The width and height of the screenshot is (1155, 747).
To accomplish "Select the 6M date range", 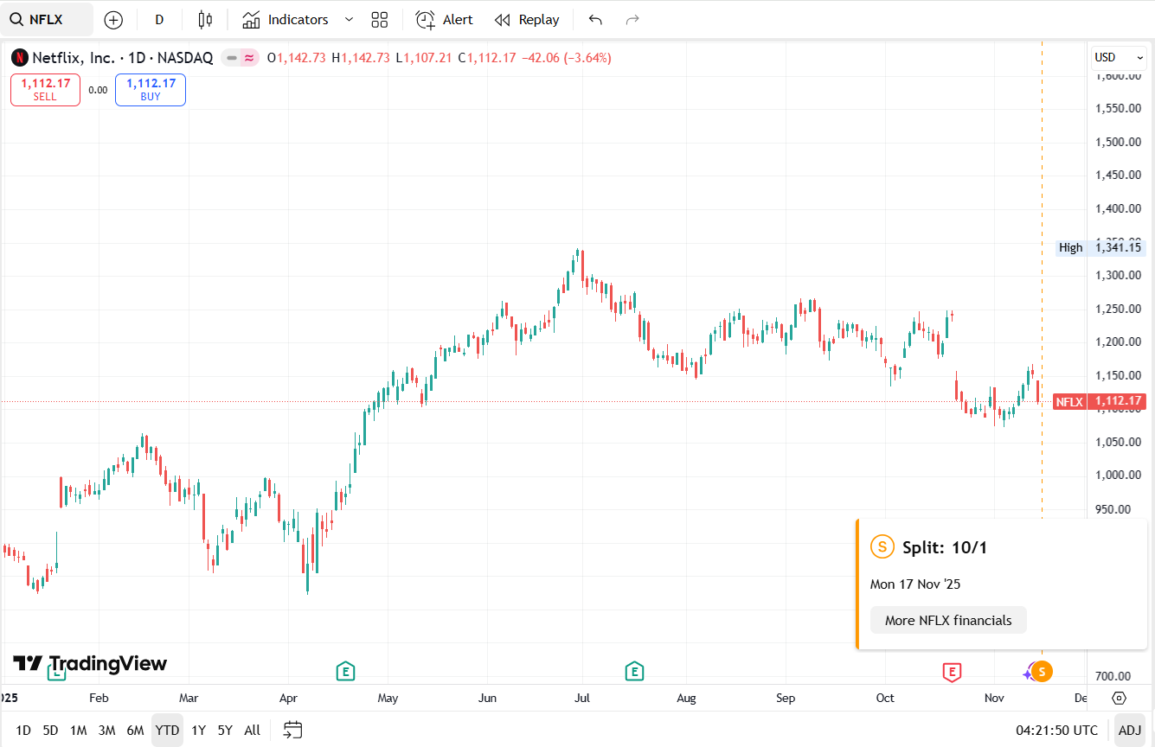I will pos(135,731).
